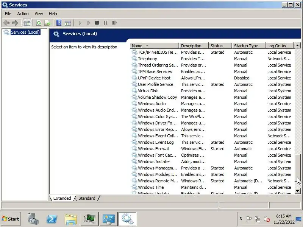Click the Pause Service icon
This screenshot has width=303, height=227.
[106, 23]
